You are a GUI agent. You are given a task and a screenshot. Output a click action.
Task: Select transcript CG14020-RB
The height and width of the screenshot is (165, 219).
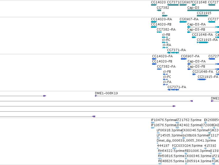point(154,27)
